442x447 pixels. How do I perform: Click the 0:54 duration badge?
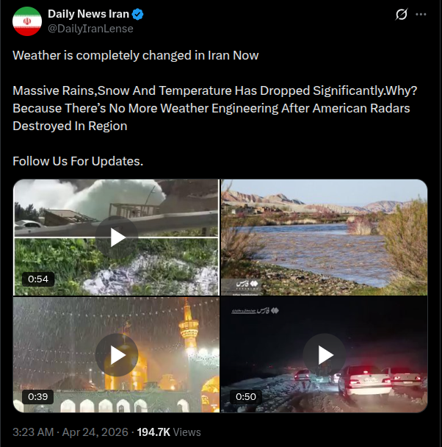click(x=38, y=279)
